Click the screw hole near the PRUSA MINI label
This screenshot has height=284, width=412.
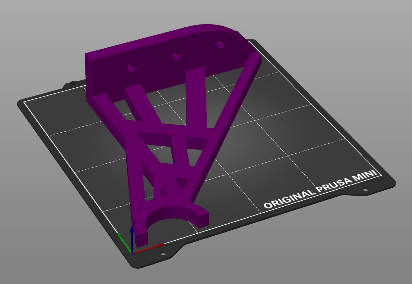(x=365, y=190)
